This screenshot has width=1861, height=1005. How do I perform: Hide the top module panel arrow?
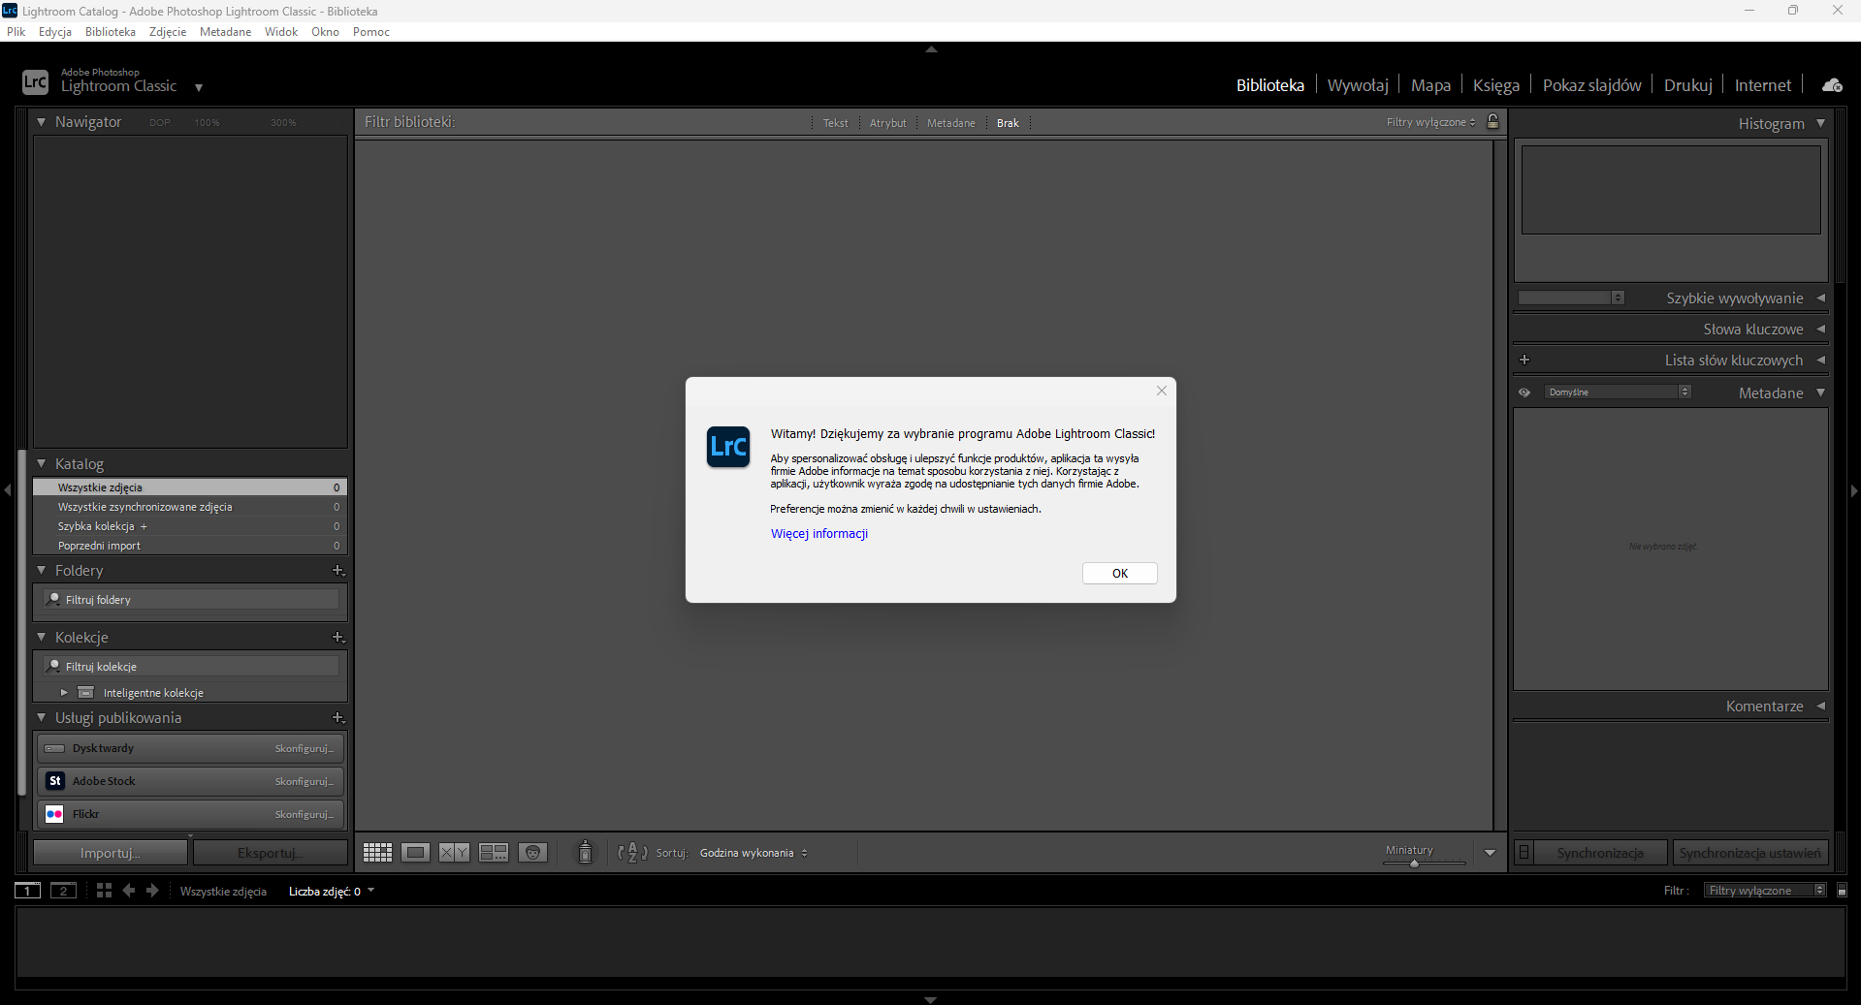[x=931, y=49]
